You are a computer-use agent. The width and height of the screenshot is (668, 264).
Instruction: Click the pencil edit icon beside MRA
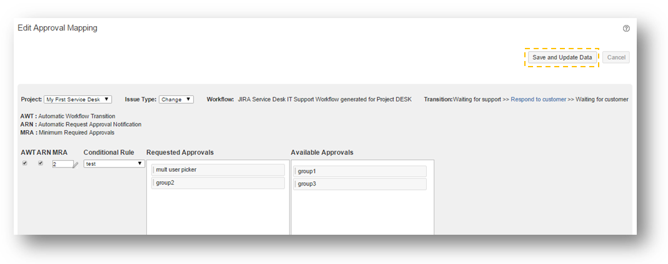(76, 165)
